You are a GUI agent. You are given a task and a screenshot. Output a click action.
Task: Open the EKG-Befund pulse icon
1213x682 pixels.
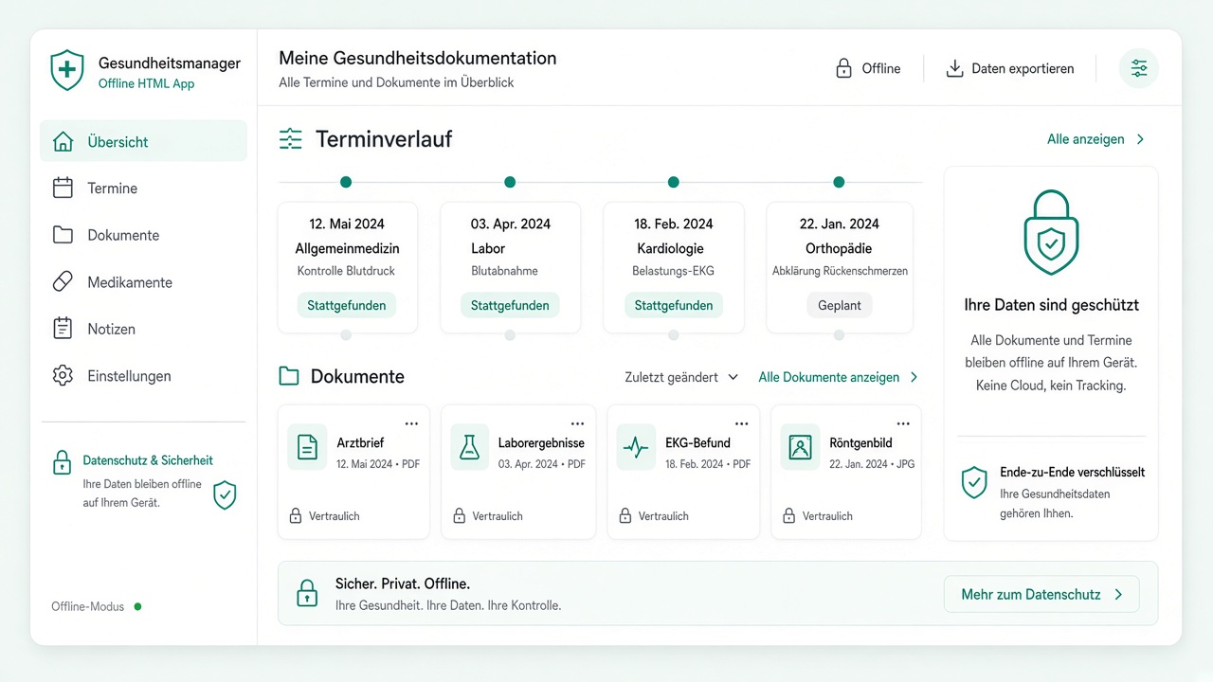pyautogui.click(x=636, y=447)
